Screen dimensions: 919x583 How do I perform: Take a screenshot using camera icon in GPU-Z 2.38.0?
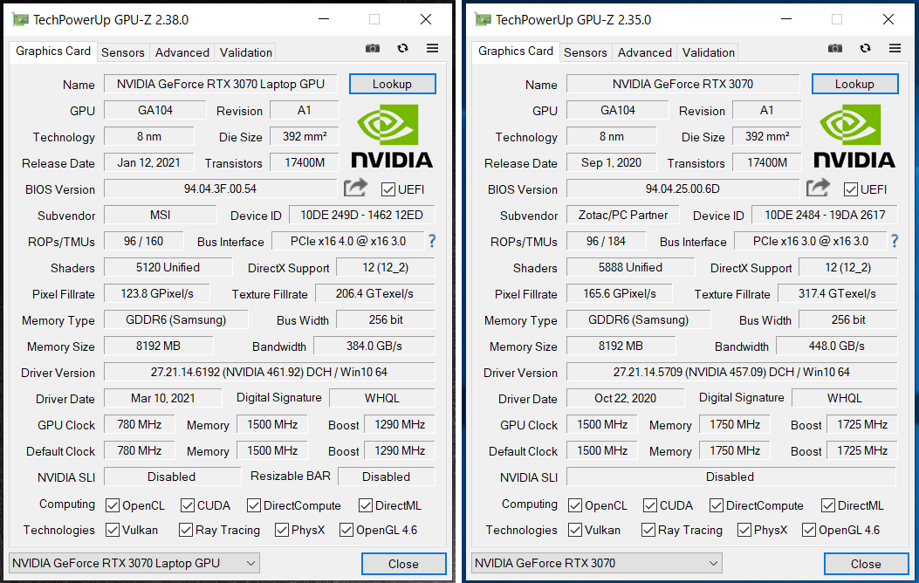click(x=373, y=49)
